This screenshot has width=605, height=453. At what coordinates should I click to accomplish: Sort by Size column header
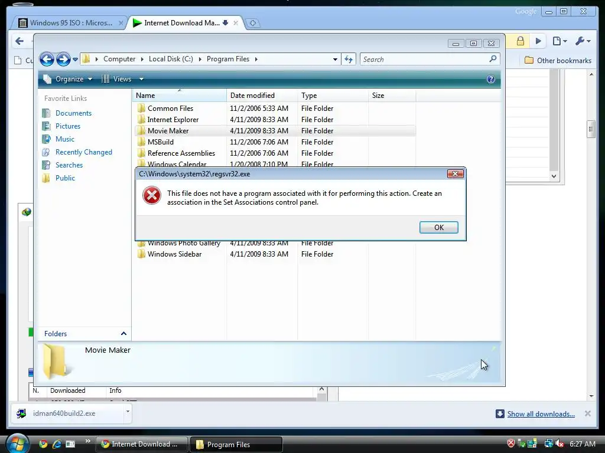pyautogui.click(x=392, y=95)
